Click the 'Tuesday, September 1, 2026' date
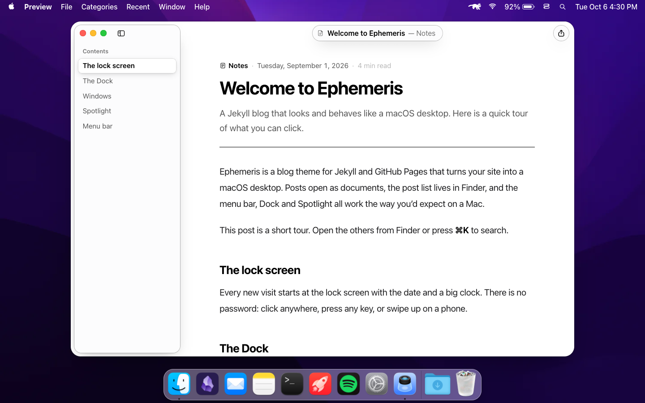The height and width of the screenshot is (403, 645). point(303,66)
